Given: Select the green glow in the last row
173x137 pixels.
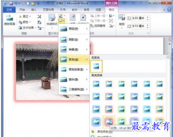Looking at the screenshot, I should point(121,122).
